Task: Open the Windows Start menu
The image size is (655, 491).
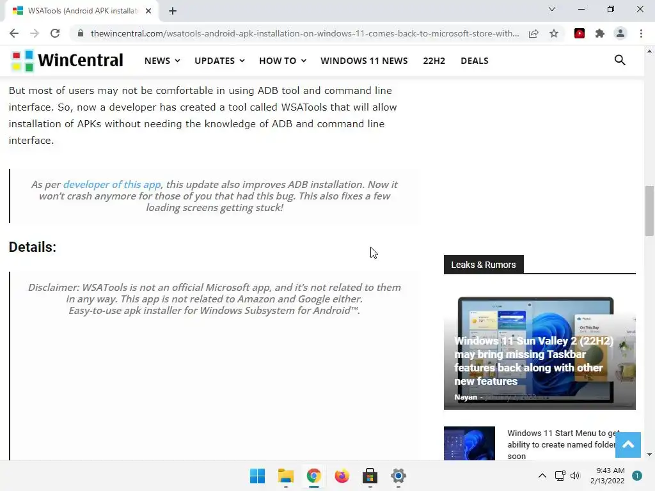Action: point(257,476)
